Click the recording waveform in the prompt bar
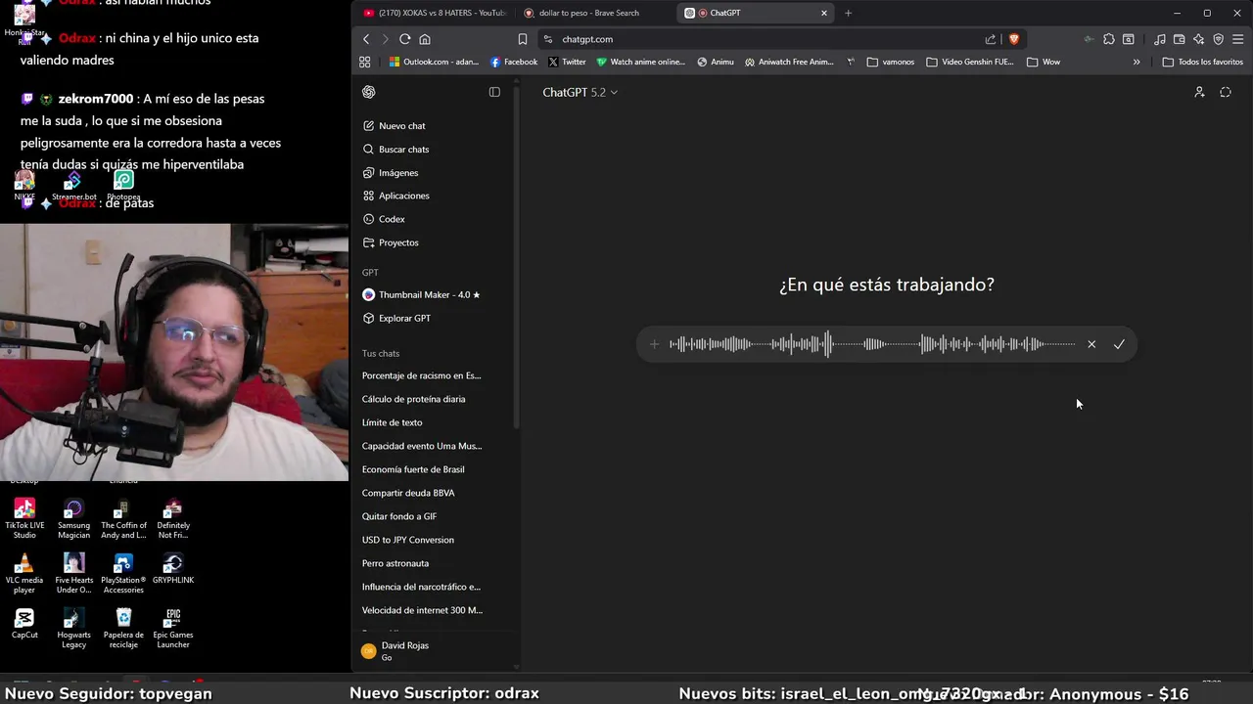1253x704 pixels. coord(872,344)
